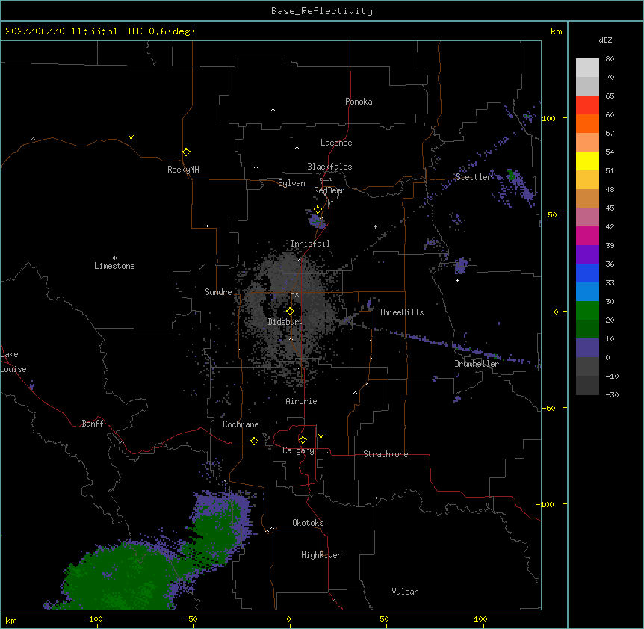Select the yellow diamond marker south of RedDeer

318,210
